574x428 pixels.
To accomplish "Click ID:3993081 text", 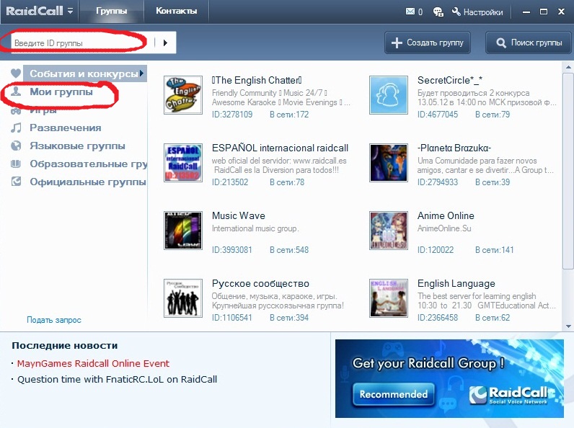I will (232, 249).
